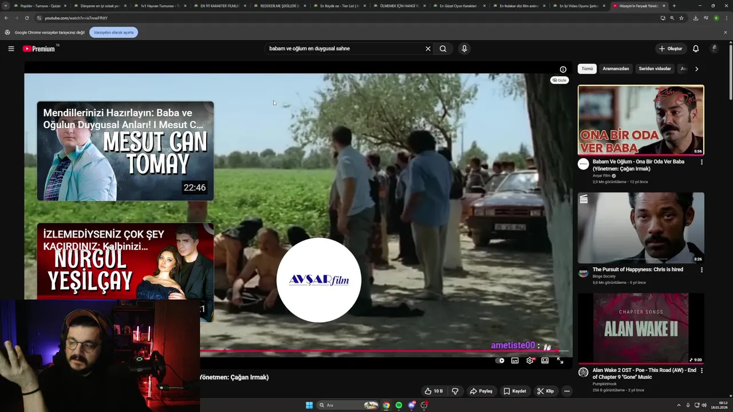733x412 pixels.
Task: Start voice search with microphone
Action: (464, 49)
